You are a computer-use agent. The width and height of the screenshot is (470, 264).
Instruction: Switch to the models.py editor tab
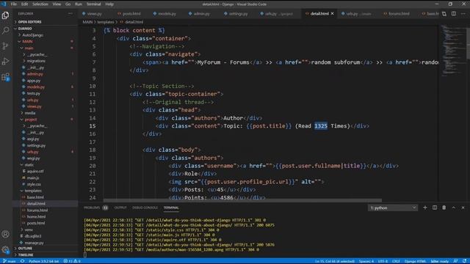167,14
